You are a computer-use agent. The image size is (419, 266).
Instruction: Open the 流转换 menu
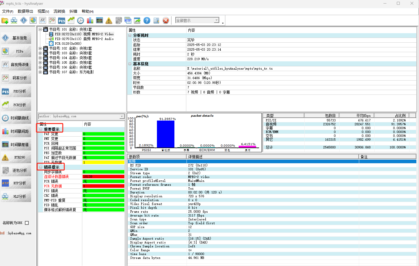pos(59,11)
